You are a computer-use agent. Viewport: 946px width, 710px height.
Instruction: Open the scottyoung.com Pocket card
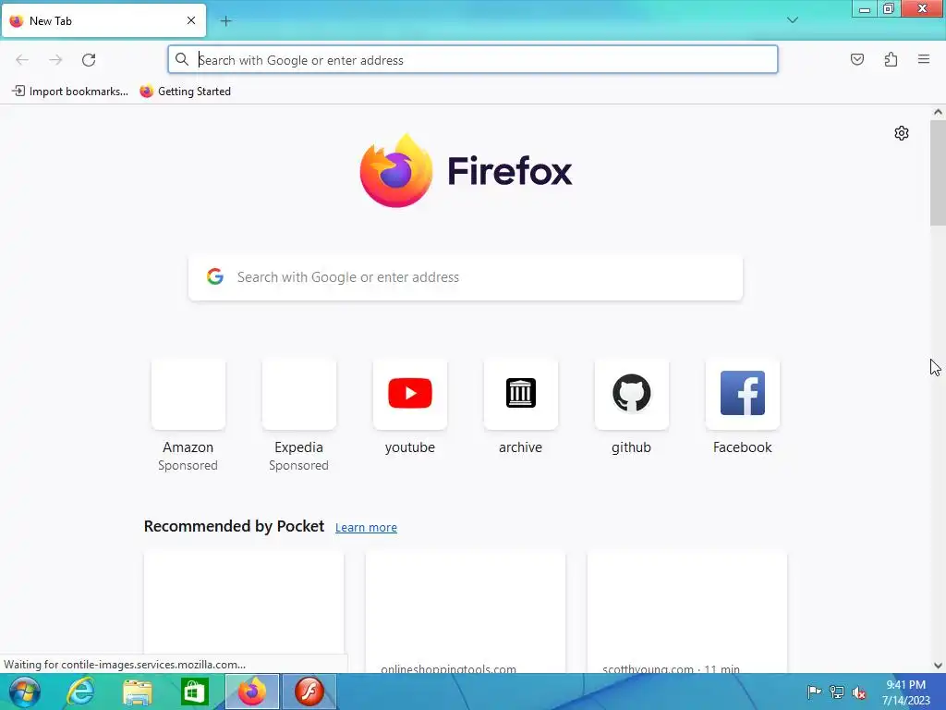[687, 611]
